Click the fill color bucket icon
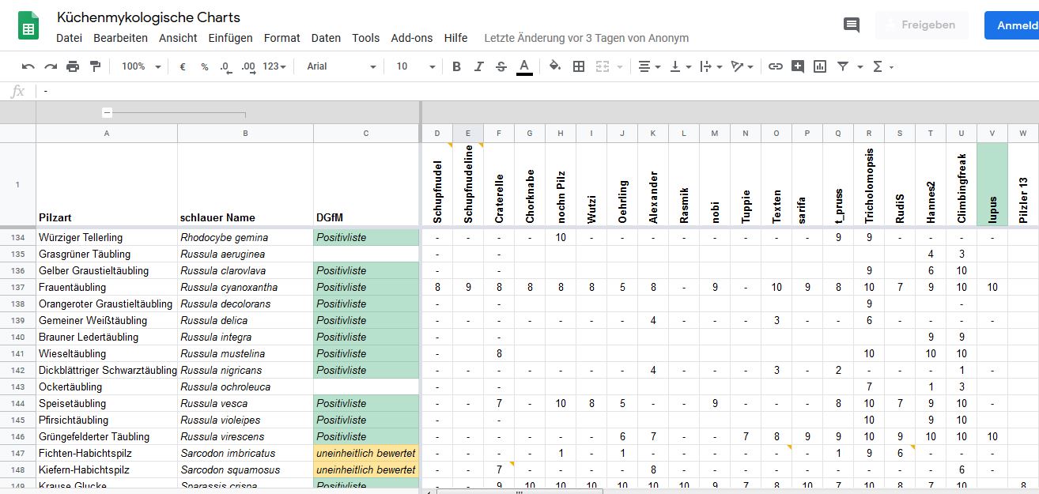This screenshot has height=494, width=1039. pos(554,66)
